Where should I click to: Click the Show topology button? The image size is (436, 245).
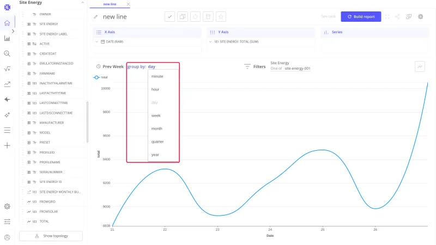tap(51, 236)
